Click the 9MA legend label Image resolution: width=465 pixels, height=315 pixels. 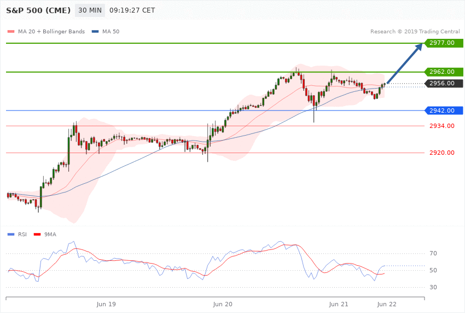point(50,235)
